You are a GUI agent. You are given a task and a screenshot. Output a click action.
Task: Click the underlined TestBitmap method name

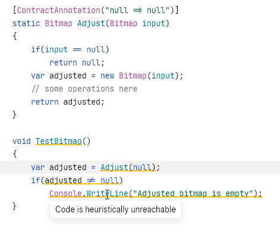pyautogui.click(x=59, y=141)
